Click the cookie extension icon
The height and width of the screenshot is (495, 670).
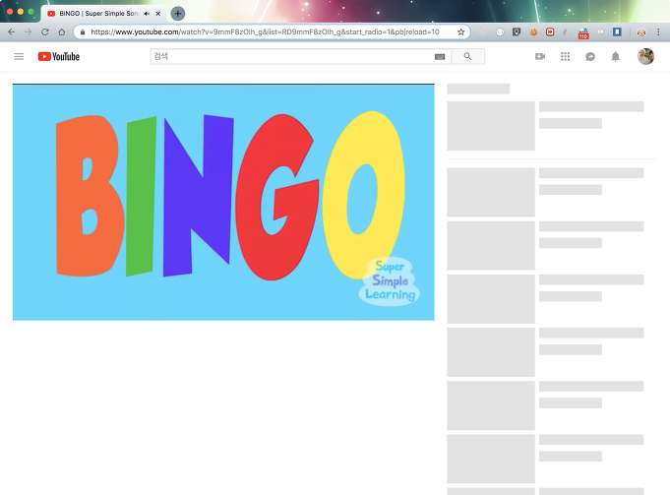533,32
